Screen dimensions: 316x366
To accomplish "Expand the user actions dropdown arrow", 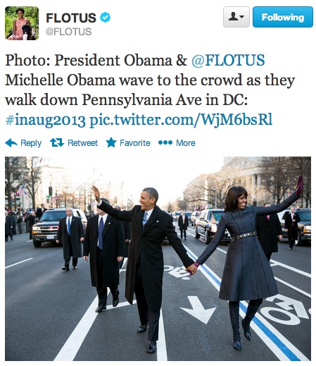I will point(242,17).
